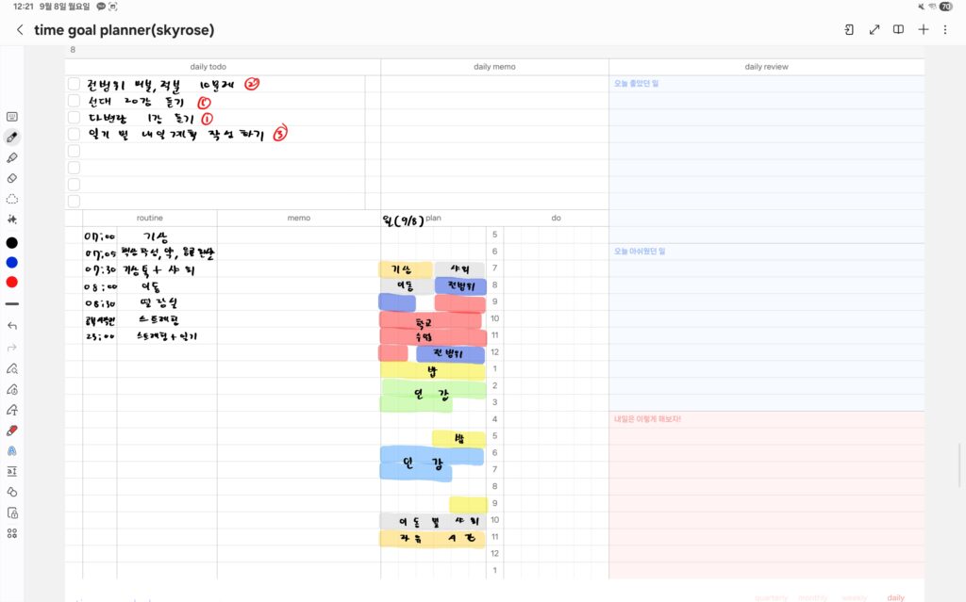Screen dimensions: 966x602
Task: Pick the eraser tool
Action: (x=11, y=178)
